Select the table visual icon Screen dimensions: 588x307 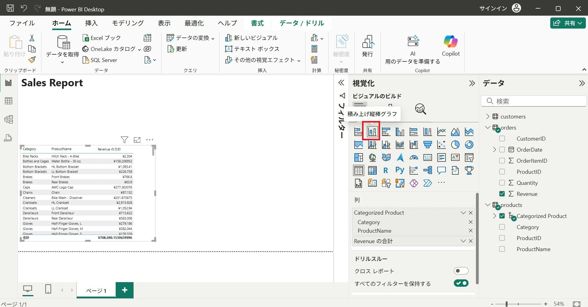[358, 170]
